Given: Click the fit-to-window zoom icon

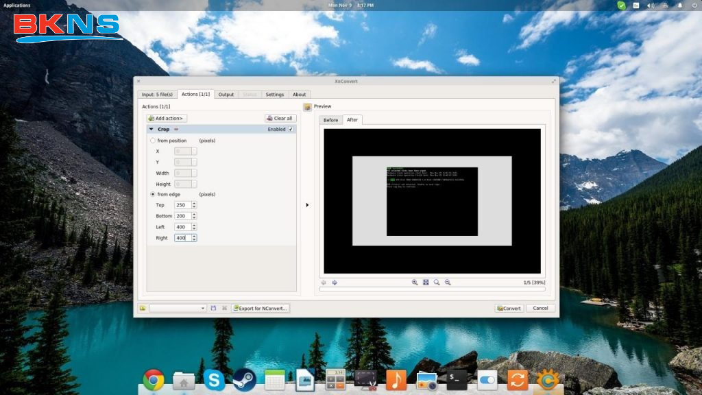Looking at the screenshot, I should 426,283.
